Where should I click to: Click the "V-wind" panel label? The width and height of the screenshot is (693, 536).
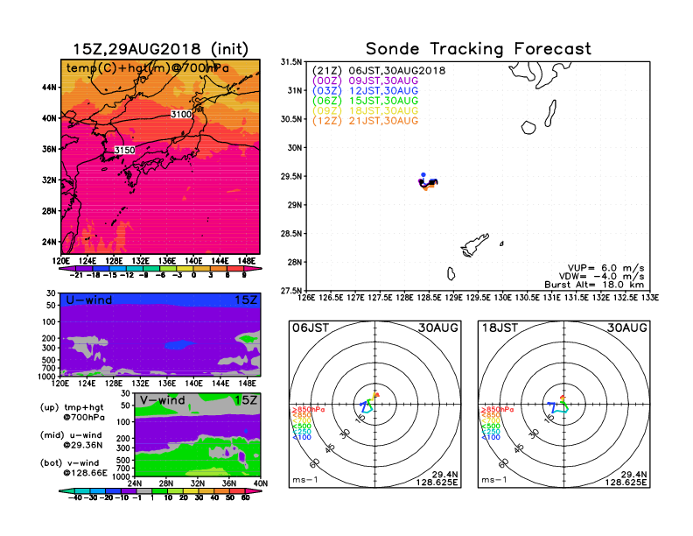coord(162,400)
